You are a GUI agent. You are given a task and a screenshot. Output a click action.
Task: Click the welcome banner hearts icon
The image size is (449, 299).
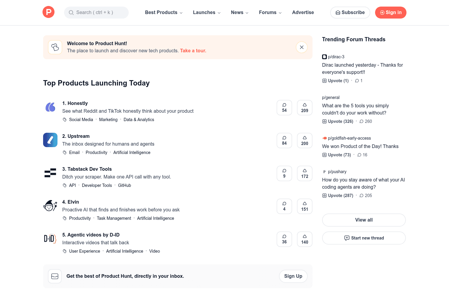pyautogui.click(x=55, y=47)
